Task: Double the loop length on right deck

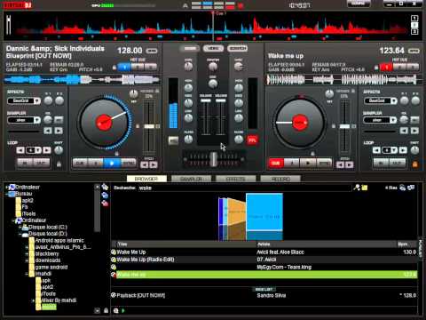Action: click(403, 150)
